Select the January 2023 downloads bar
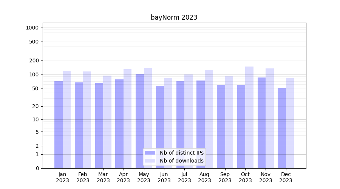The width and height of the screenshot is (340, 189). [67, 119]
